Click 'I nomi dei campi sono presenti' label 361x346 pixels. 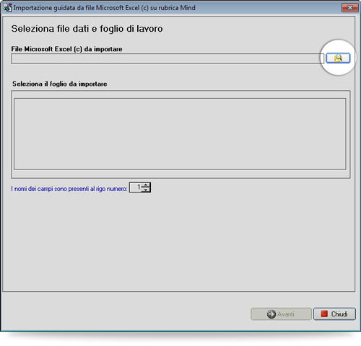[69, 189]
